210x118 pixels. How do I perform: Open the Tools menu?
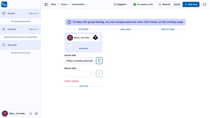click(65, 4)
